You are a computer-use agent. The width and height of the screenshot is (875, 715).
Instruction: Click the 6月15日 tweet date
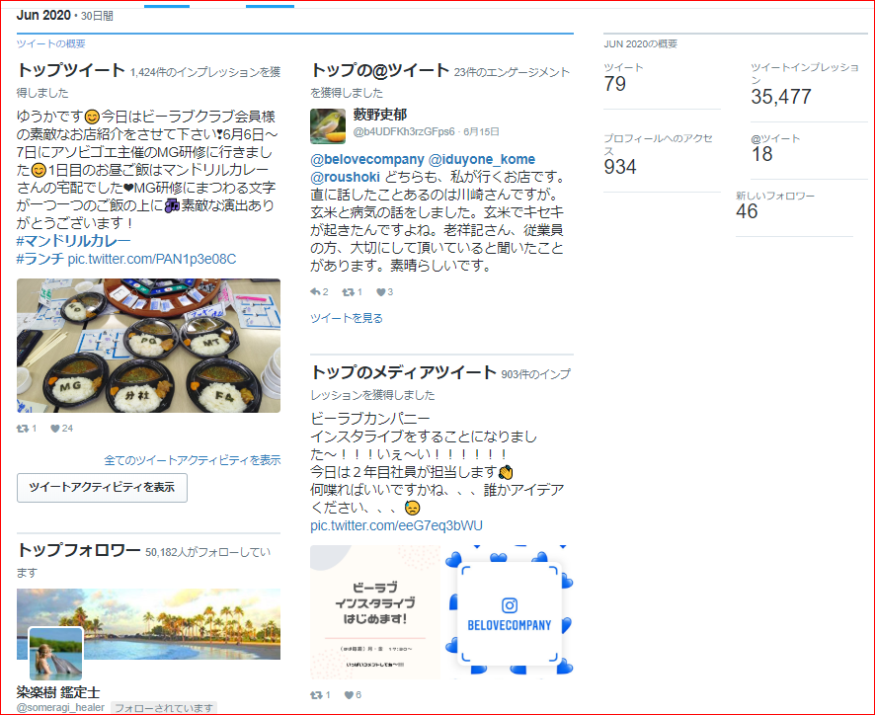(481, 131)
